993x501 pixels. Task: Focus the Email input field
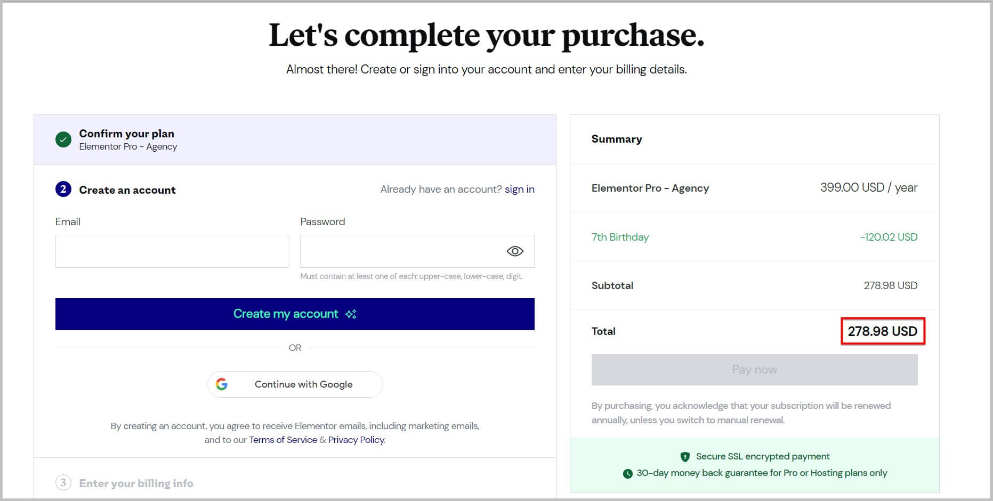point(172,251)
